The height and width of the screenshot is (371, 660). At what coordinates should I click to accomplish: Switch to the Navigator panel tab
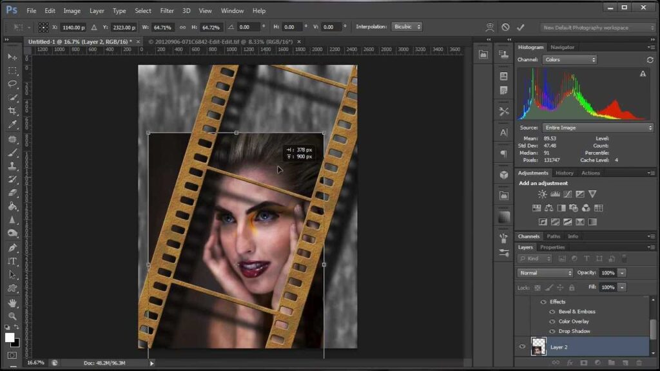click(x=562, y=47)
